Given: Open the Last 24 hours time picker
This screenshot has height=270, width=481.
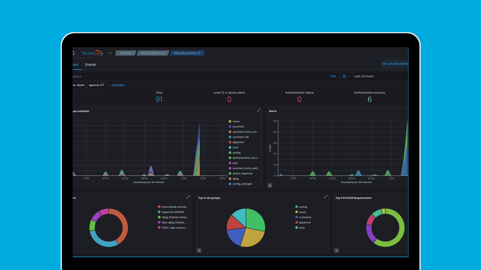Looking at the screenshot, I should [x=364, y=76].
